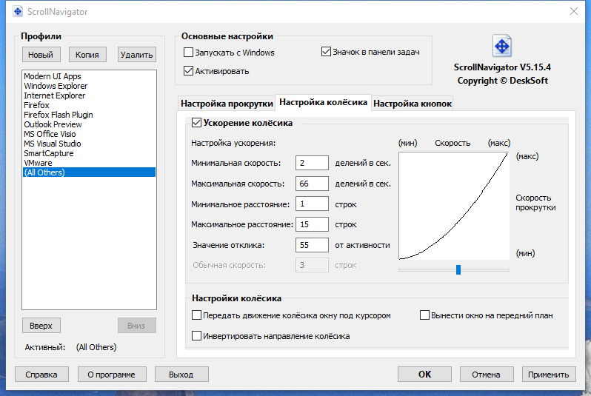Confirm with the OK button
The width and height of the screenshot is (591, 396).
coord(424,374)
